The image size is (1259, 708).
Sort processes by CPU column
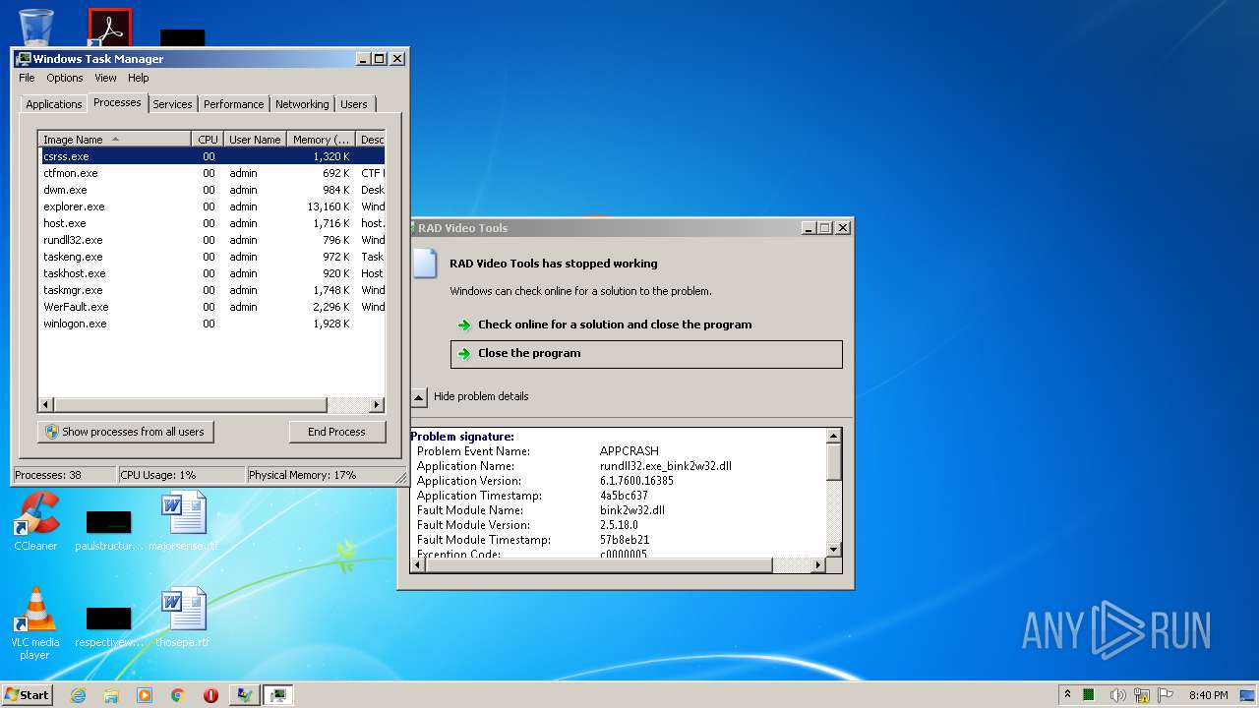208,140
